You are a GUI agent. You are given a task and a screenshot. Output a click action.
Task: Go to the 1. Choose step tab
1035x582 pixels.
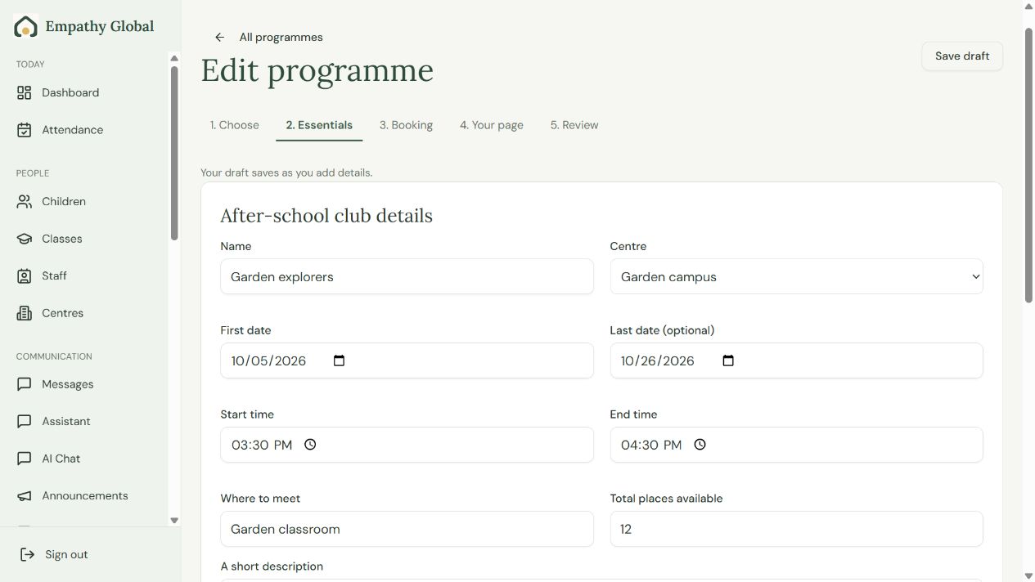coord(234,125)
